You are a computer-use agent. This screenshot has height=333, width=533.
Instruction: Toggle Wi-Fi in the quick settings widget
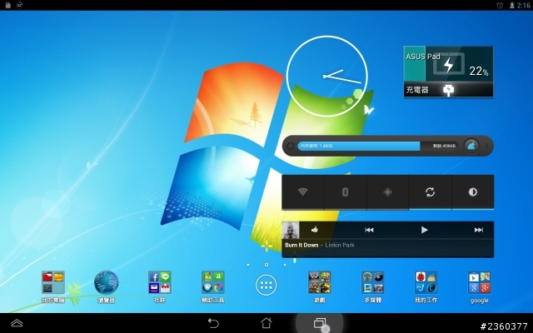click(302, 192)
